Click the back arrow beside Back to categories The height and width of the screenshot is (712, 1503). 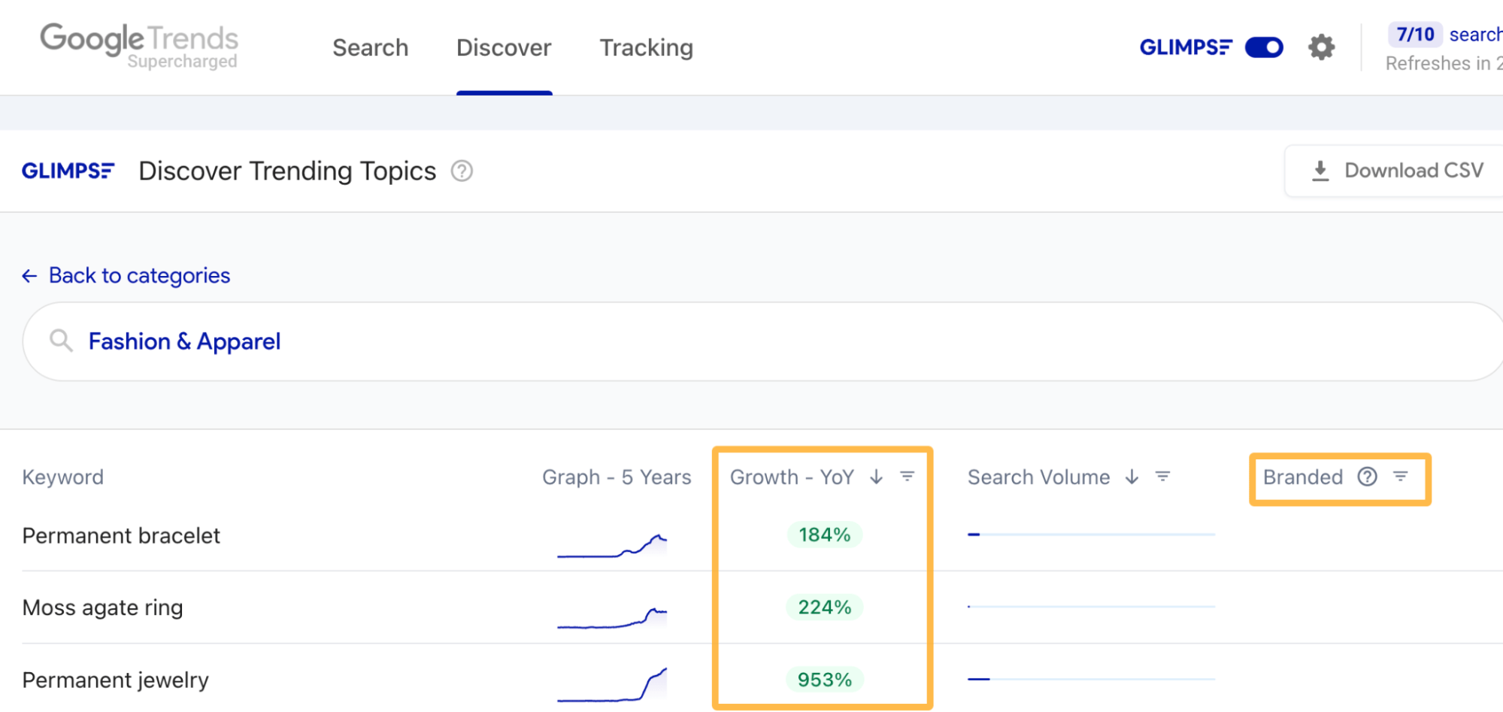(x=29, y=275)
